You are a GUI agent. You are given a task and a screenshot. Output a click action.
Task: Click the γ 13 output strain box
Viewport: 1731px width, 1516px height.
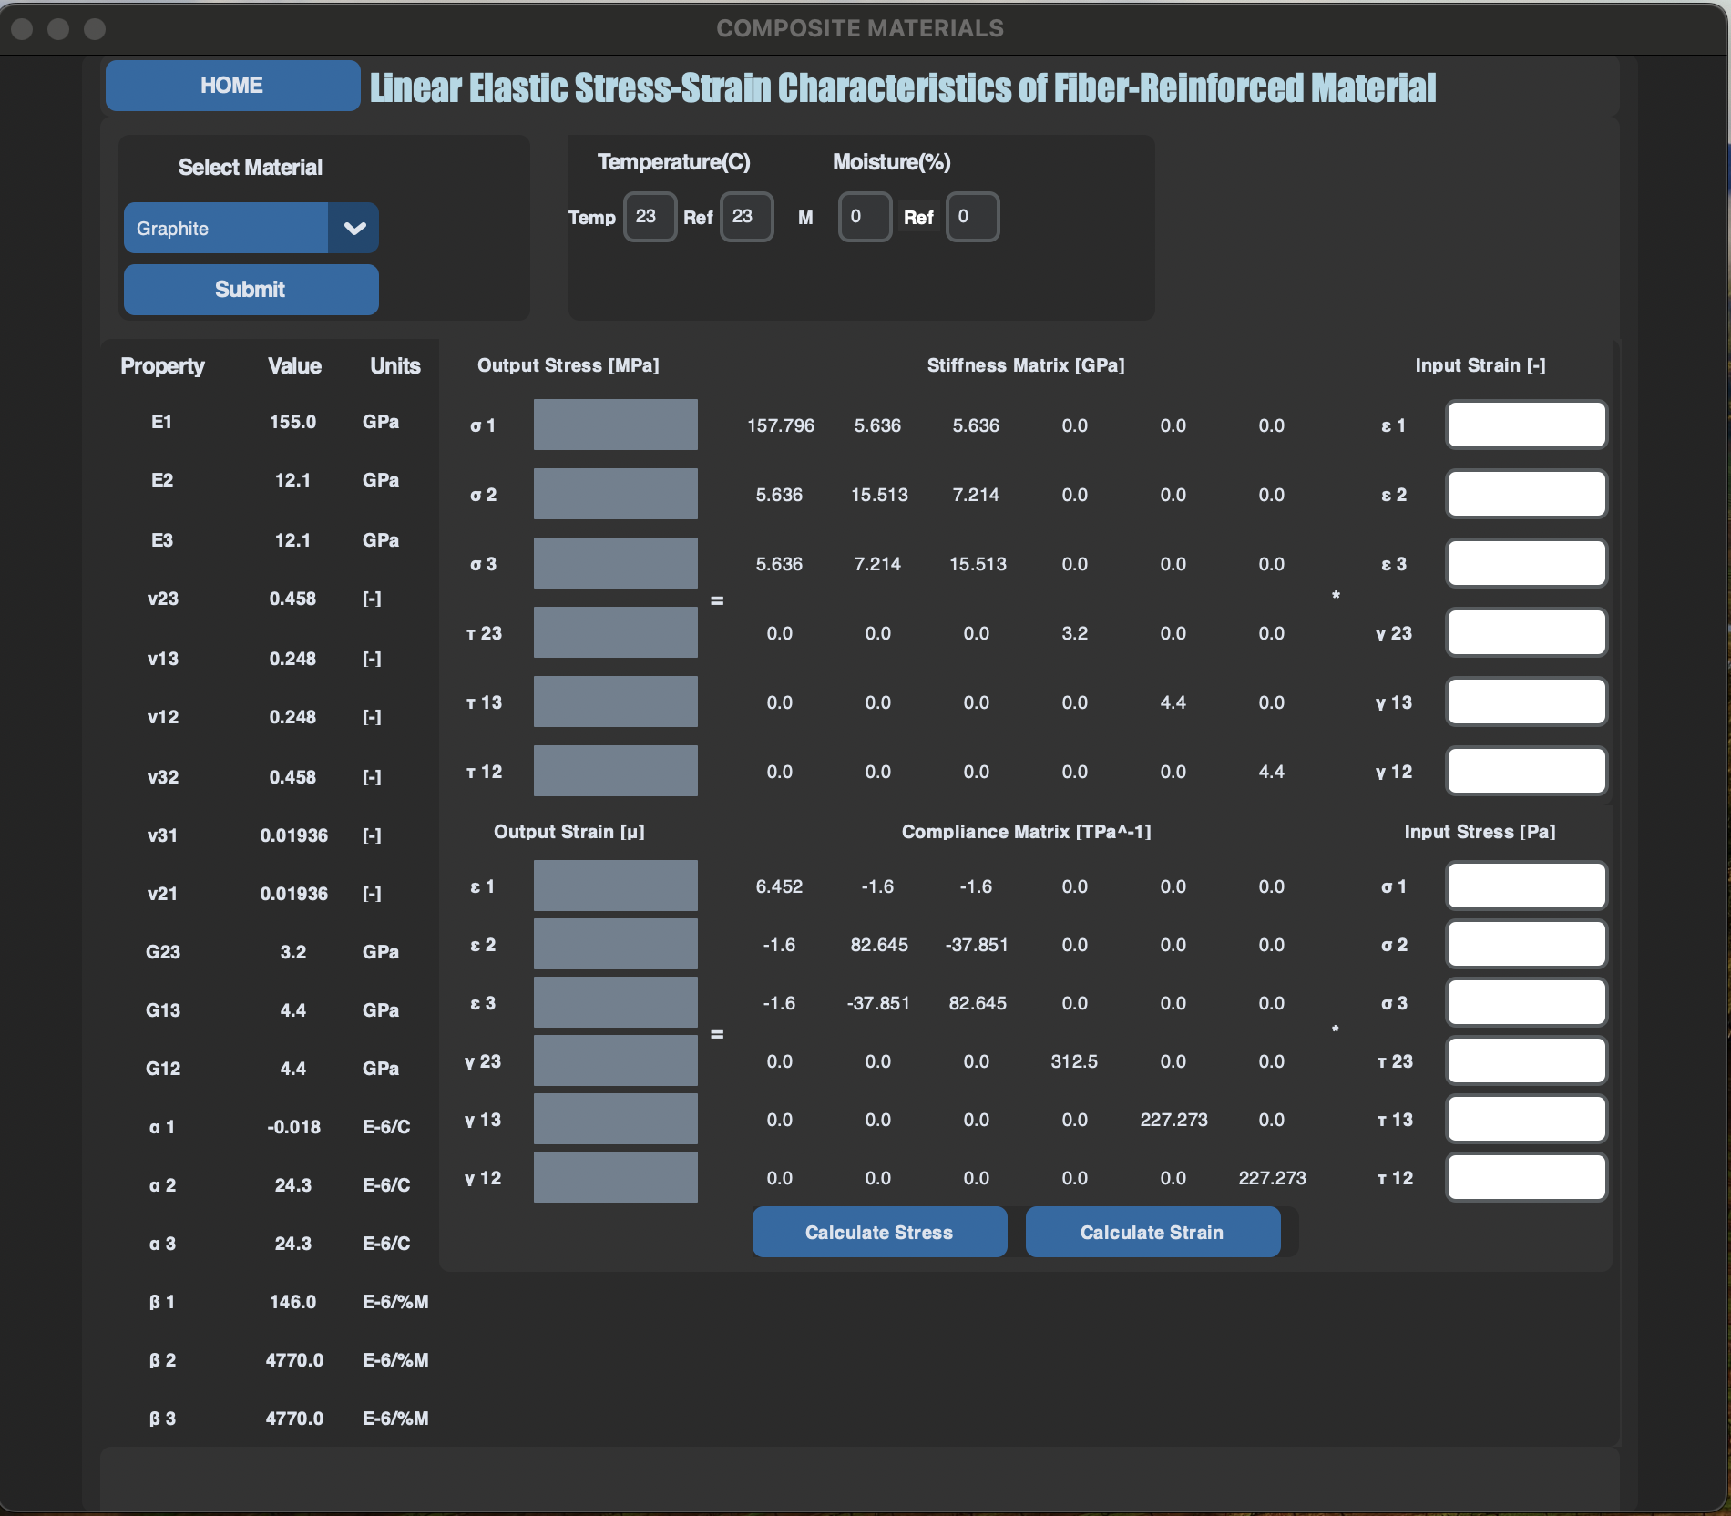point(616,1119)
